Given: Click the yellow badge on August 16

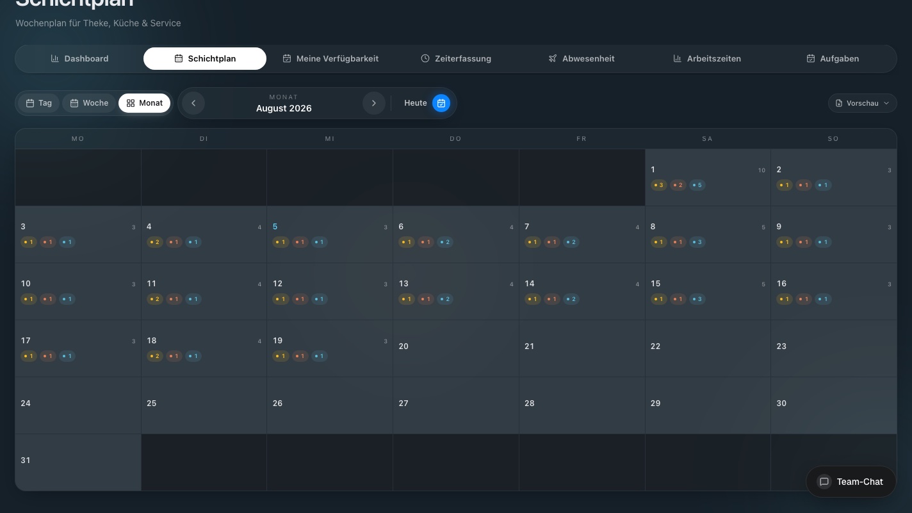Looking at the screenshot, I should pyautogui.click(x=784, y=299).
